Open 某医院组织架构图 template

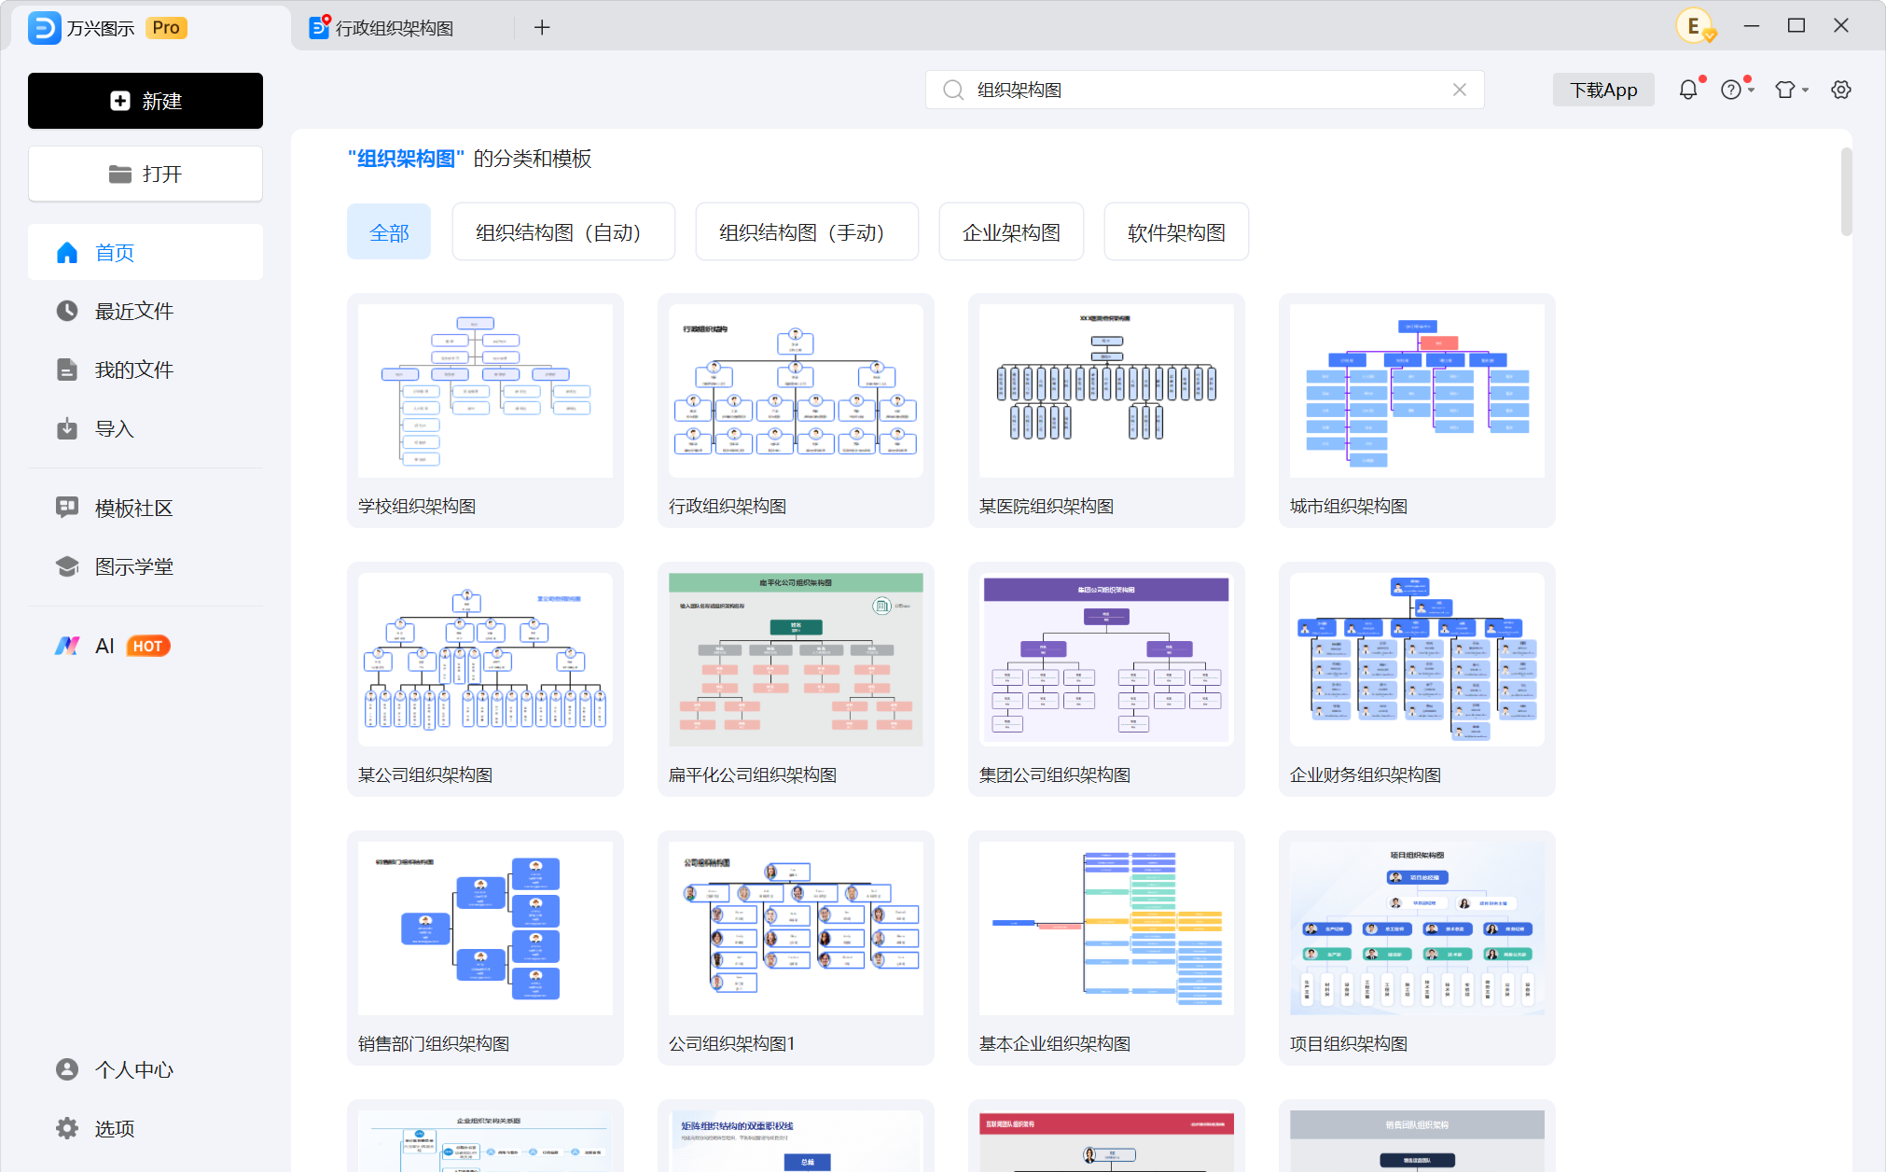[x=1106, y=411]
